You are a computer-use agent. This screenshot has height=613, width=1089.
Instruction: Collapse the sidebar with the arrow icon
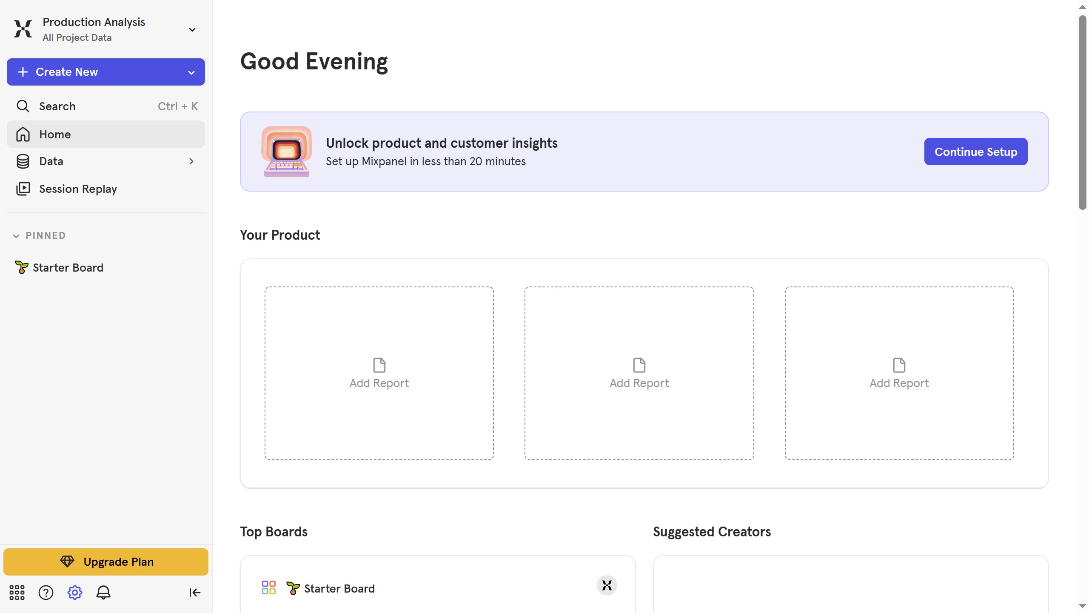pos(195,592)
